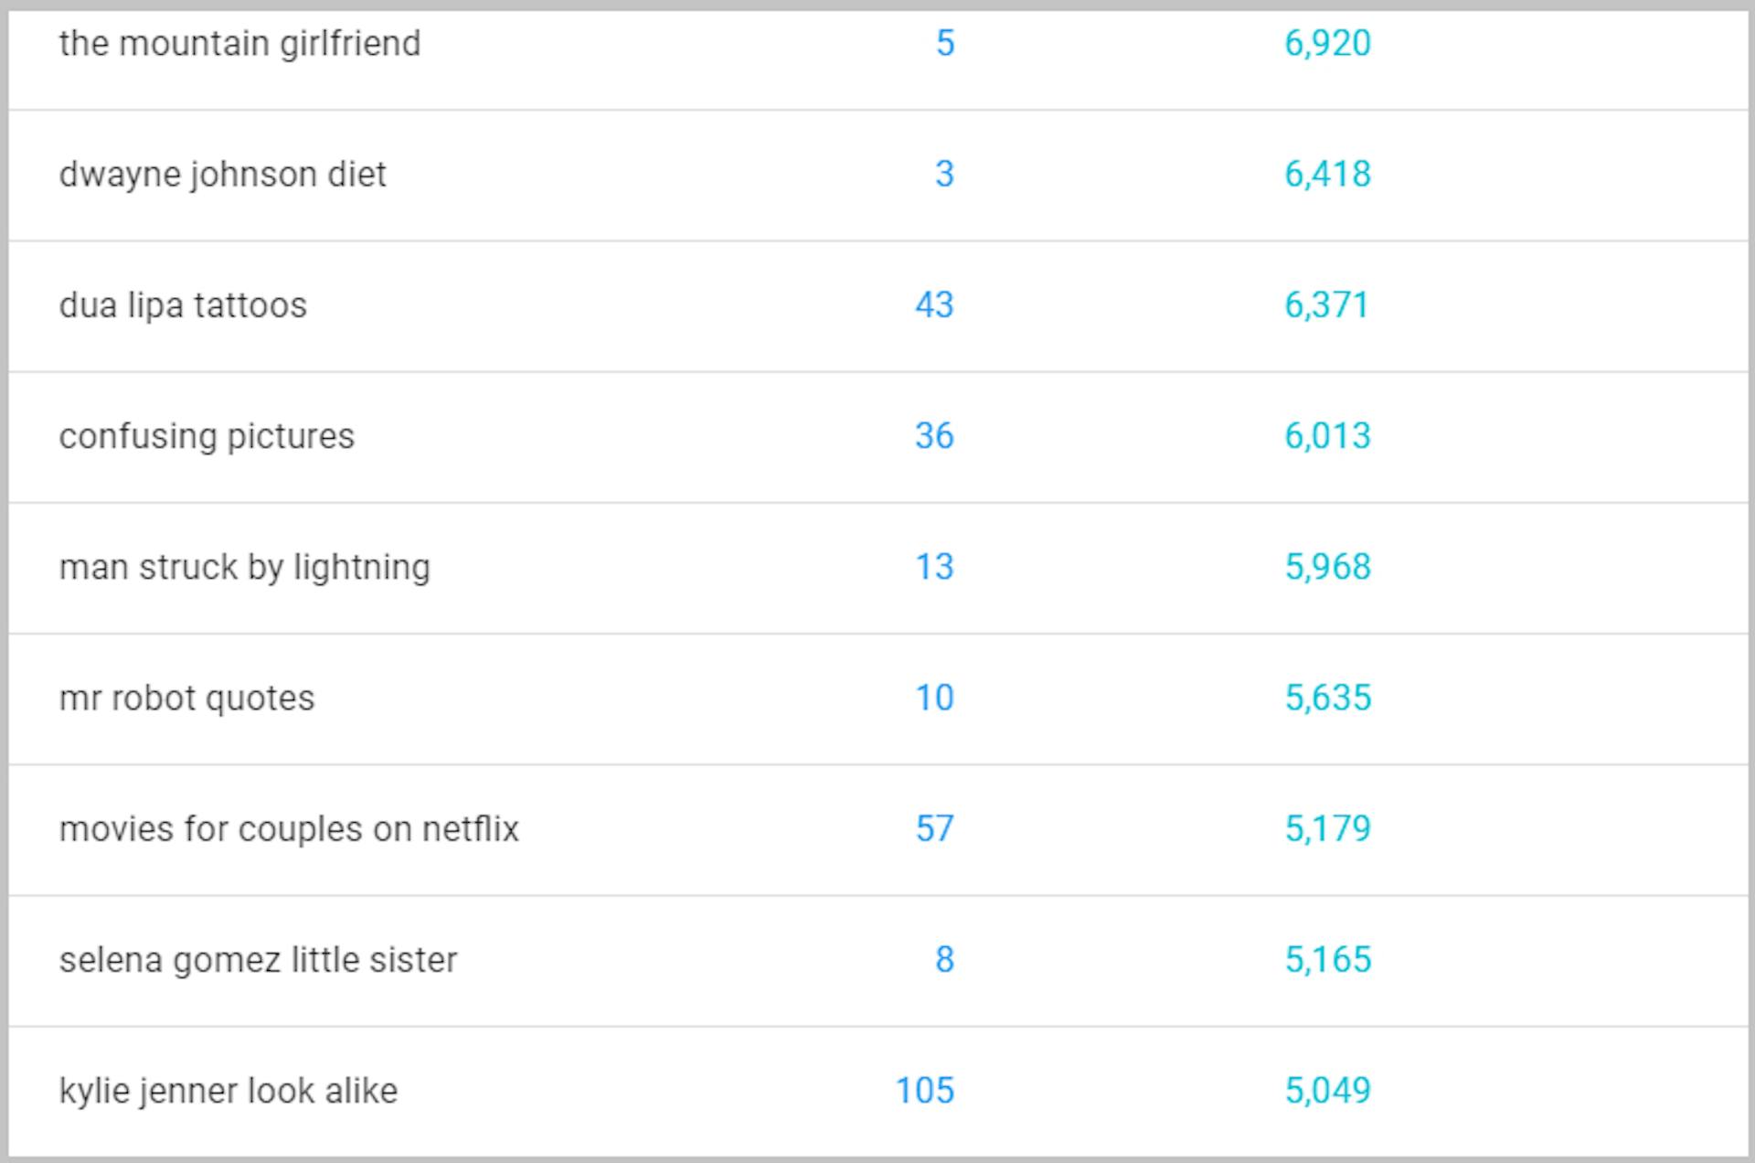Click position 57 in the netflix row
This screenshot has height=1163, width=1755.
(x=934, y=829)
